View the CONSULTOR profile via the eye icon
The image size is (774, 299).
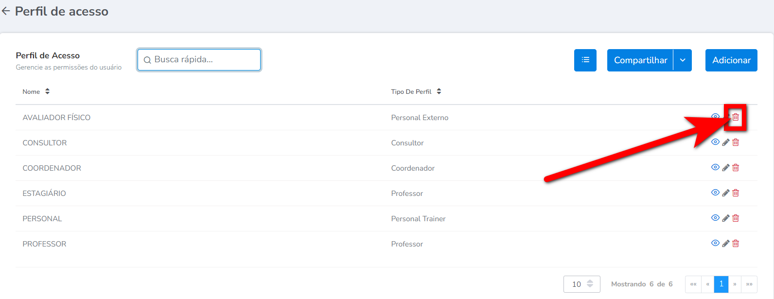(715, 142)
